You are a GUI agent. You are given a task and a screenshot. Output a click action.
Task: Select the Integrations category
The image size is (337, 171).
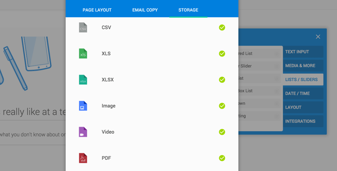coord(303,121)
